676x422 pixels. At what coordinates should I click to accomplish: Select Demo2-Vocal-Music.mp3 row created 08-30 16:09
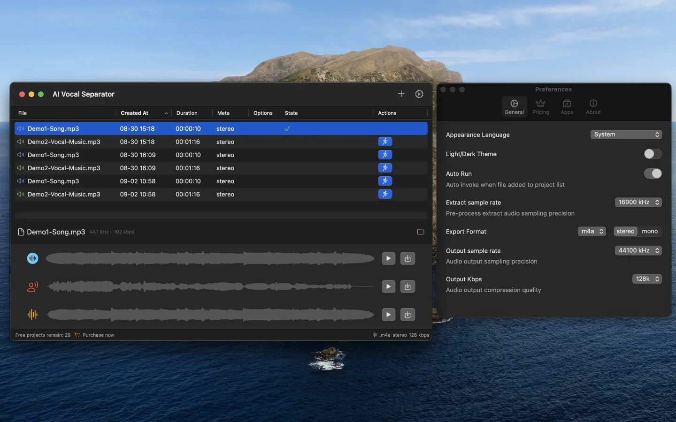221,168
